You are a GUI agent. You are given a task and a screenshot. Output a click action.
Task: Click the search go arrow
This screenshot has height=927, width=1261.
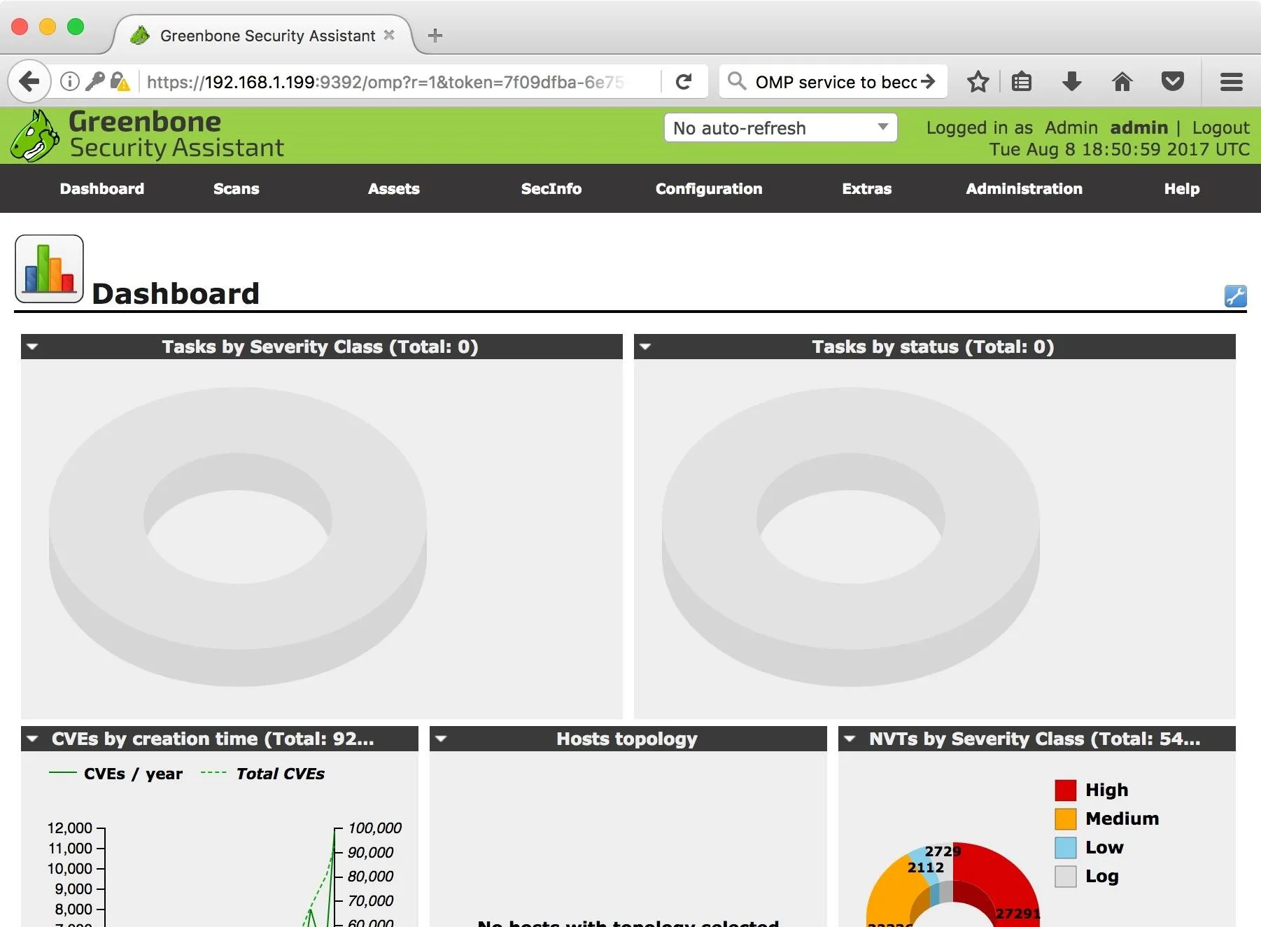coord(928,82)
